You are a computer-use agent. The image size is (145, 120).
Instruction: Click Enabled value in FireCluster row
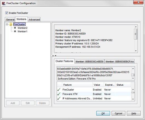pos(97,90)
